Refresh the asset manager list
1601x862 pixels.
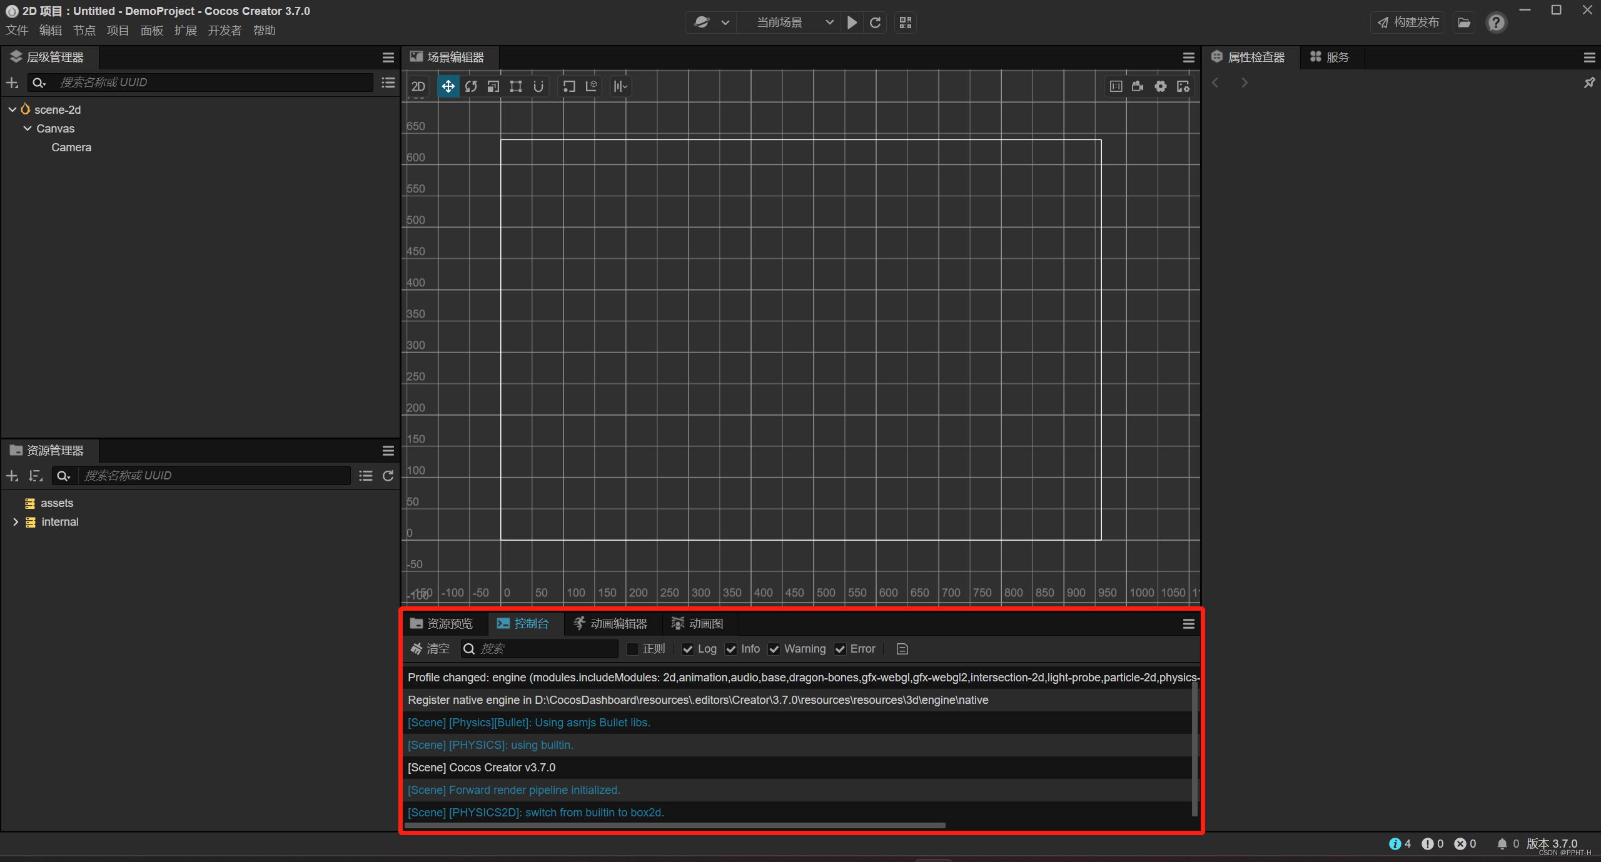pos(388,476)
